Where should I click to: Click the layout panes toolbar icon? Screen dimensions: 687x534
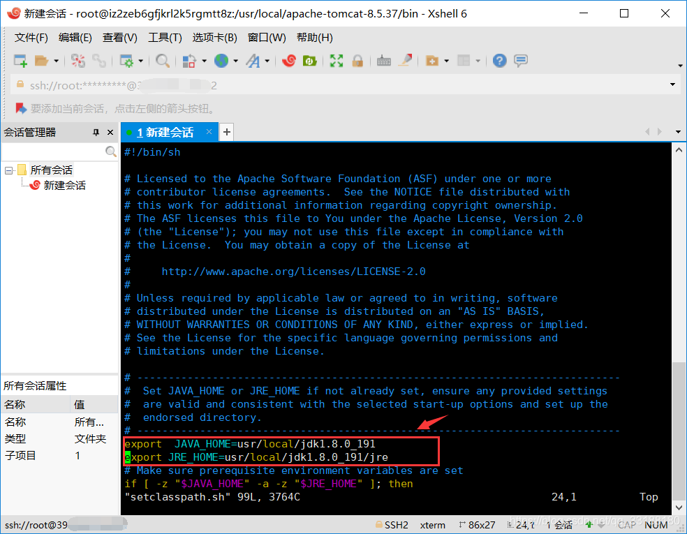coord(464,61)
